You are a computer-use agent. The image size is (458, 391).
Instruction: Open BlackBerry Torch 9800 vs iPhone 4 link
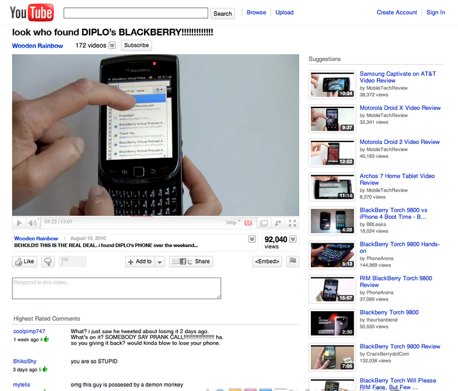point(393,213)
